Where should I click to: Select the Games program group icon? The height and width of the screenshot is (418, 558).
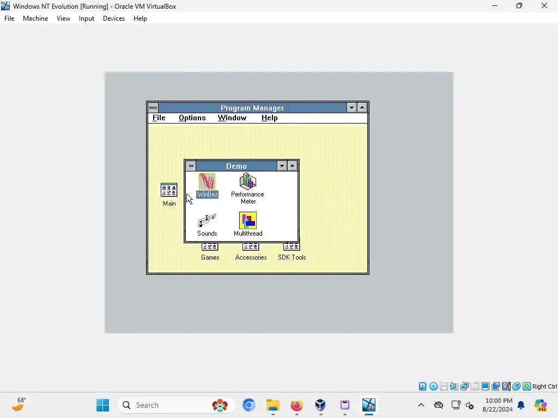point(210,252)
